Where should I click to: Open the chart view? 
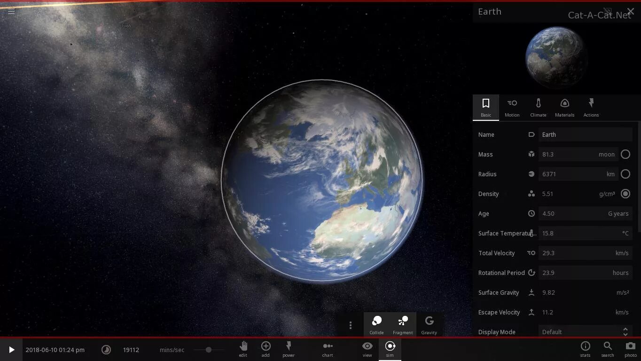[x=328, y=349]
